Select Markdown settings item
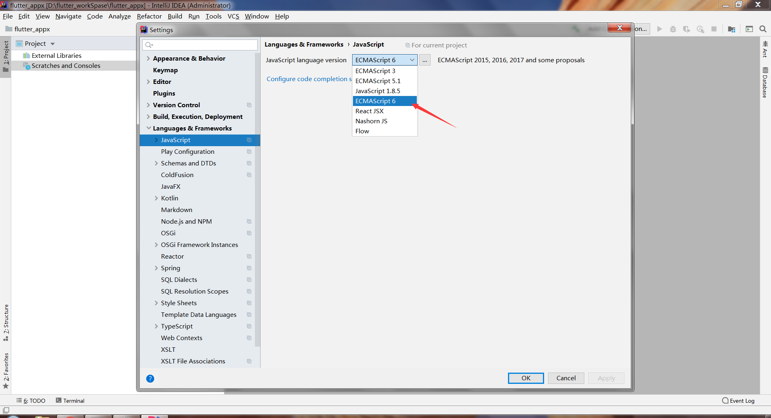This screenshot has width=771, height=418. (177, 210)
